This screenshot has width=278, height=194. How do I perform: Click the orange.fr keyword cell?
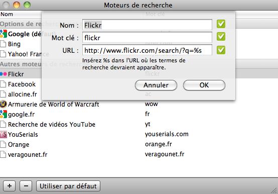click(x=159, y=144)
